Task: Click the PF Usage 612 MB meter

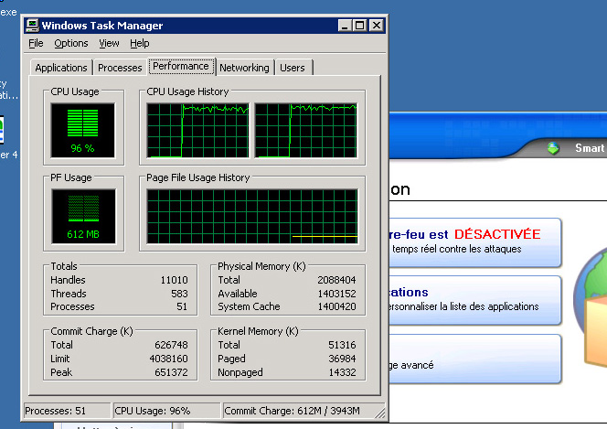Action: tap(83, 212)
